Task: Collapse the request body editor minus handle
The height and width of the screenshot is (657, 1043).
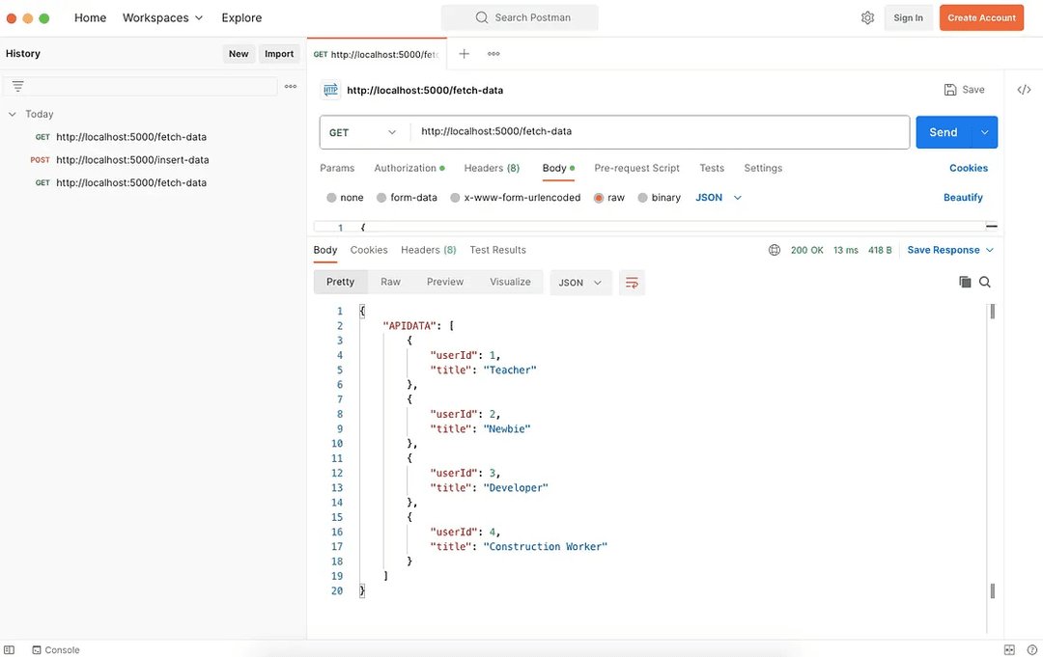Action: coord(991,227)
